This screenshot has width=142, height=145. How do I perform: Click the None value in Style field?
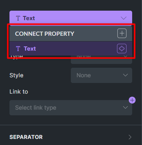84,75
